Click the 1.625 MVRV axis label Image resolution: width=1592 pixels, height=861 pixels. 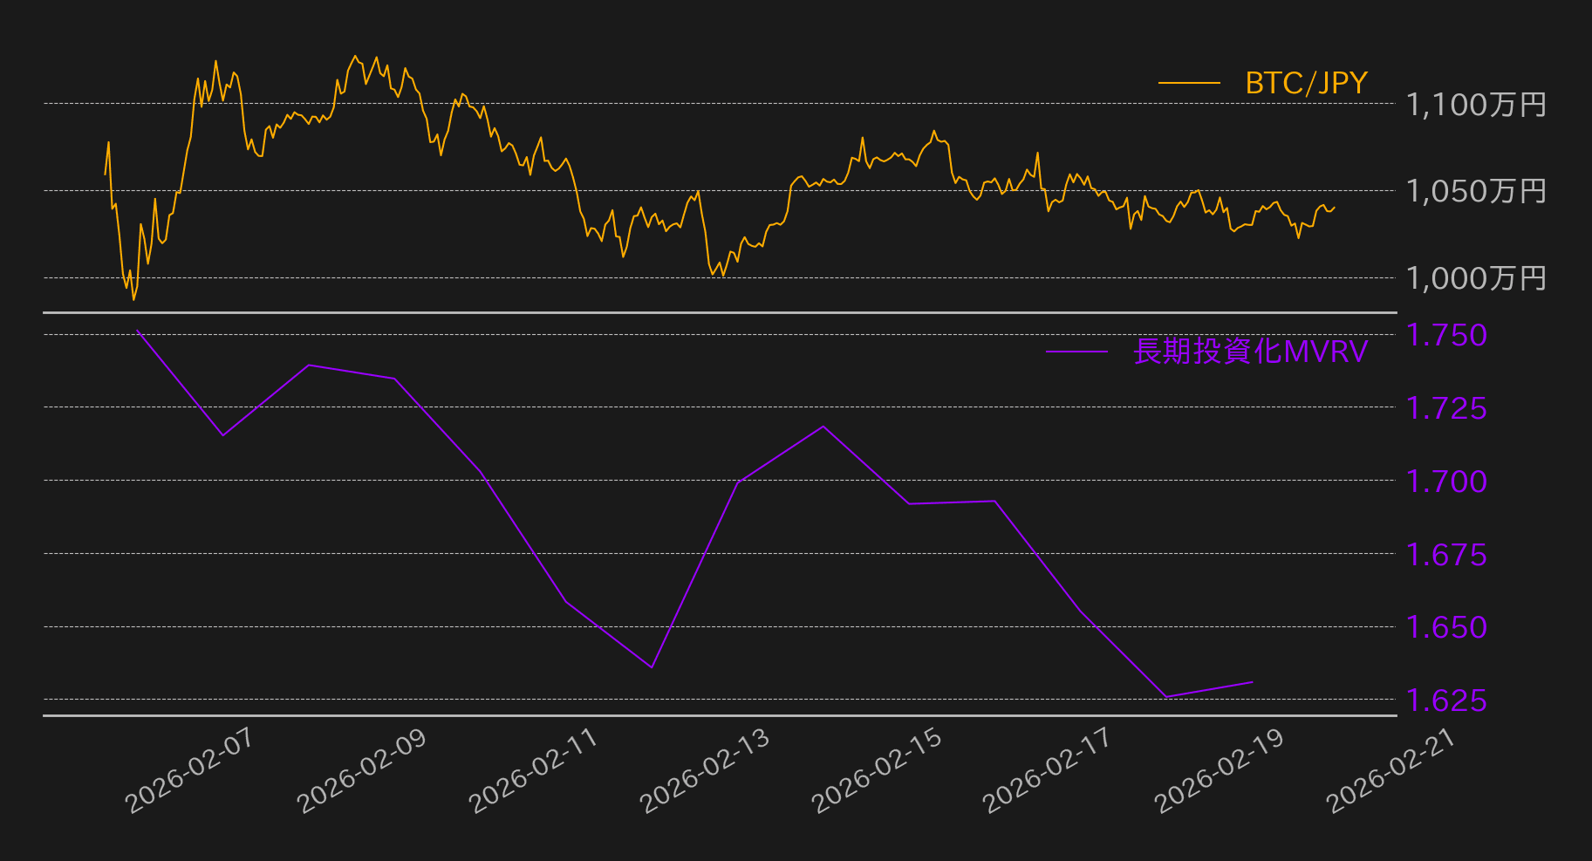(x=1446, y=700)
